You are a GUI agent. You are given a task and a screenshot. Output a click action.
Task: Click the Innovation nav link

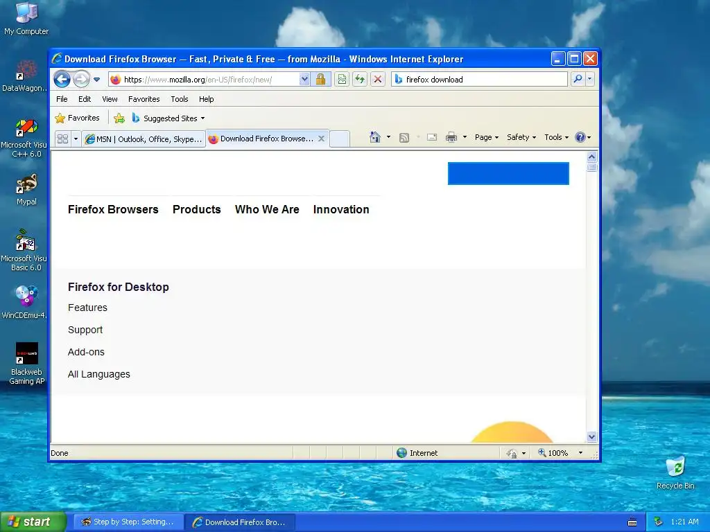tap(341, 209)
